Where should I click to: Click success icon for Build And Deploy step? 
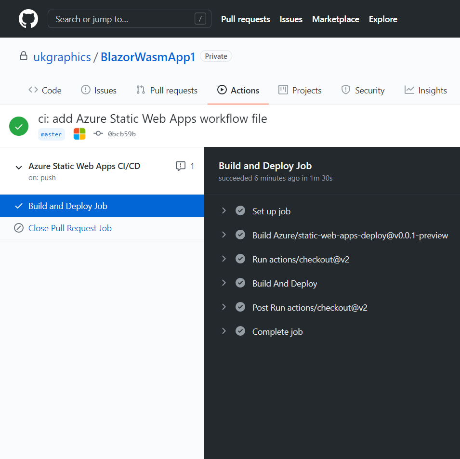click(x=240, y=283)
